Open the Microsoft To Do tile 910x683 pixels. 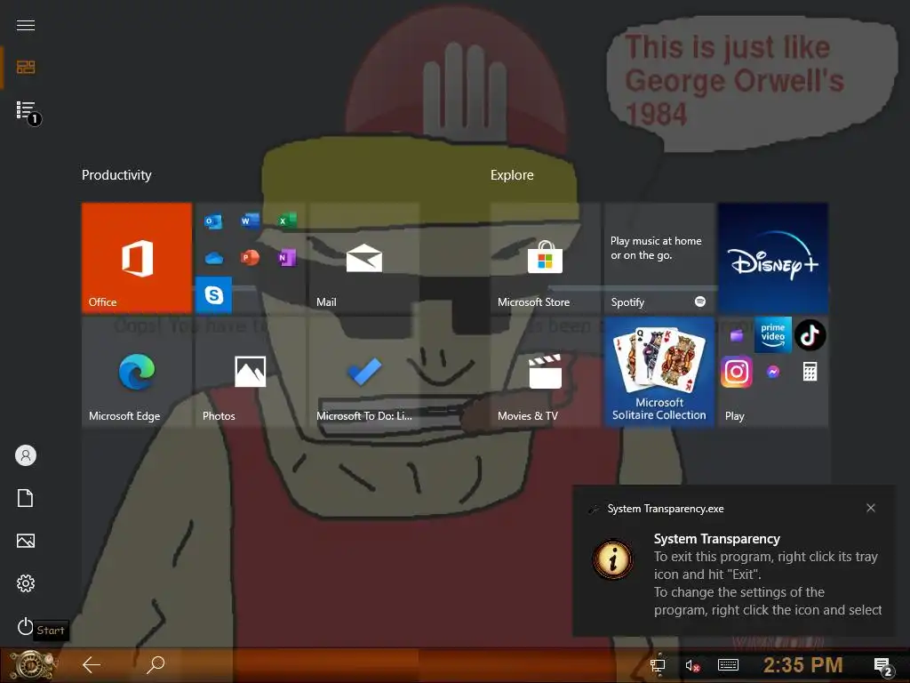(363, 372)
